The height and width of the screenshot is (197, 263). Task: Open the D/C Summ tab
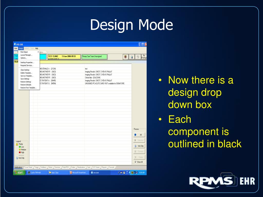(x=96, y=167)
